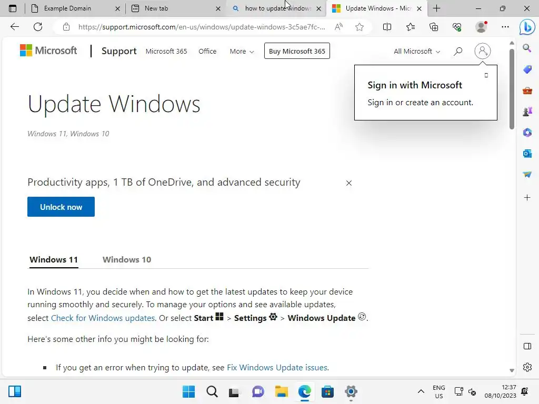Open the Favorites list

tap(411, 27)
